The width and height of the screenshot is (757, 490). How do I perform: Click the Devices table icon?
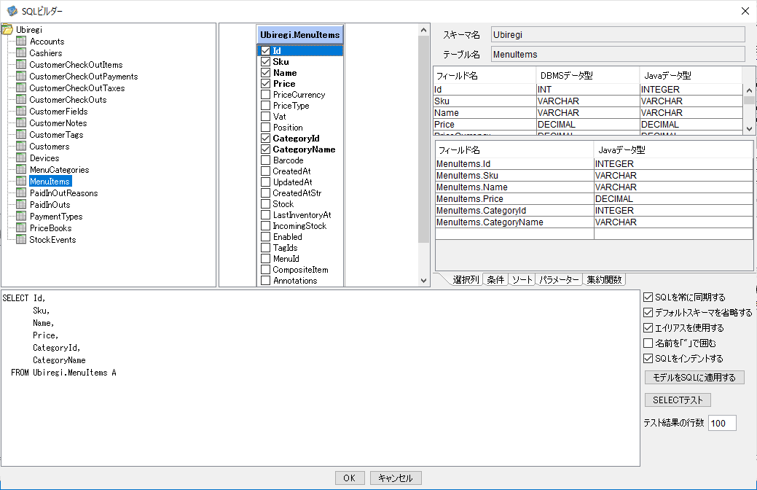click(21, 157)
